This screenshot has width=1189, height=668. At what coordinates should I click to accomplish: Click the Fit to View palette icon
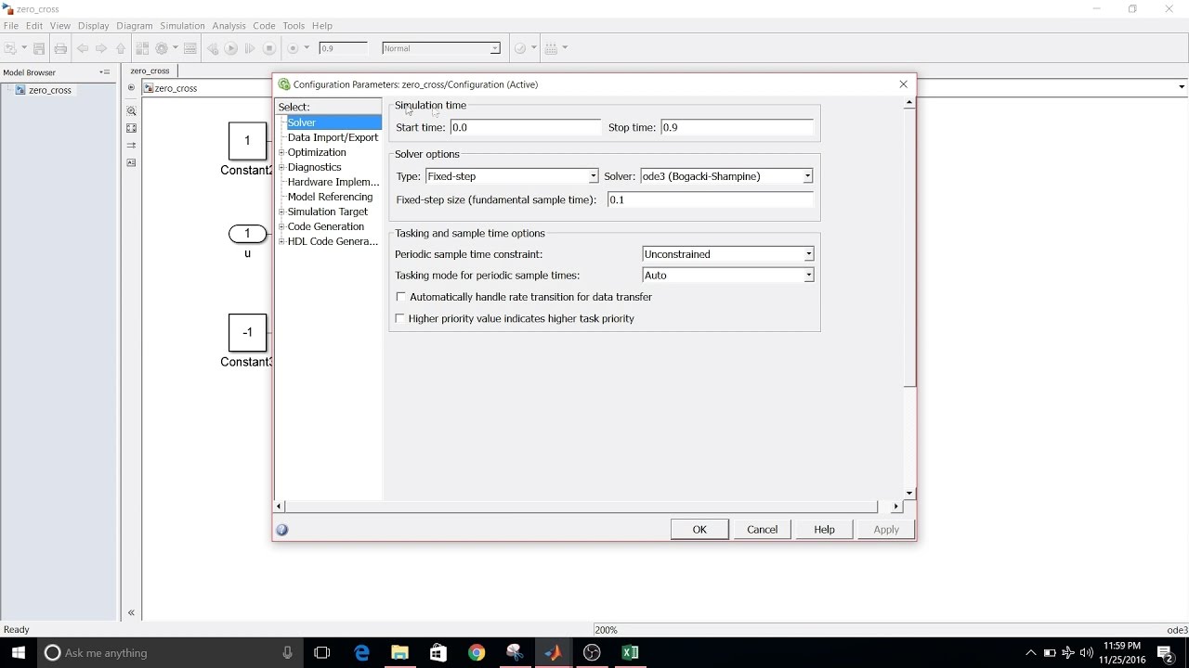pos(131,128)
